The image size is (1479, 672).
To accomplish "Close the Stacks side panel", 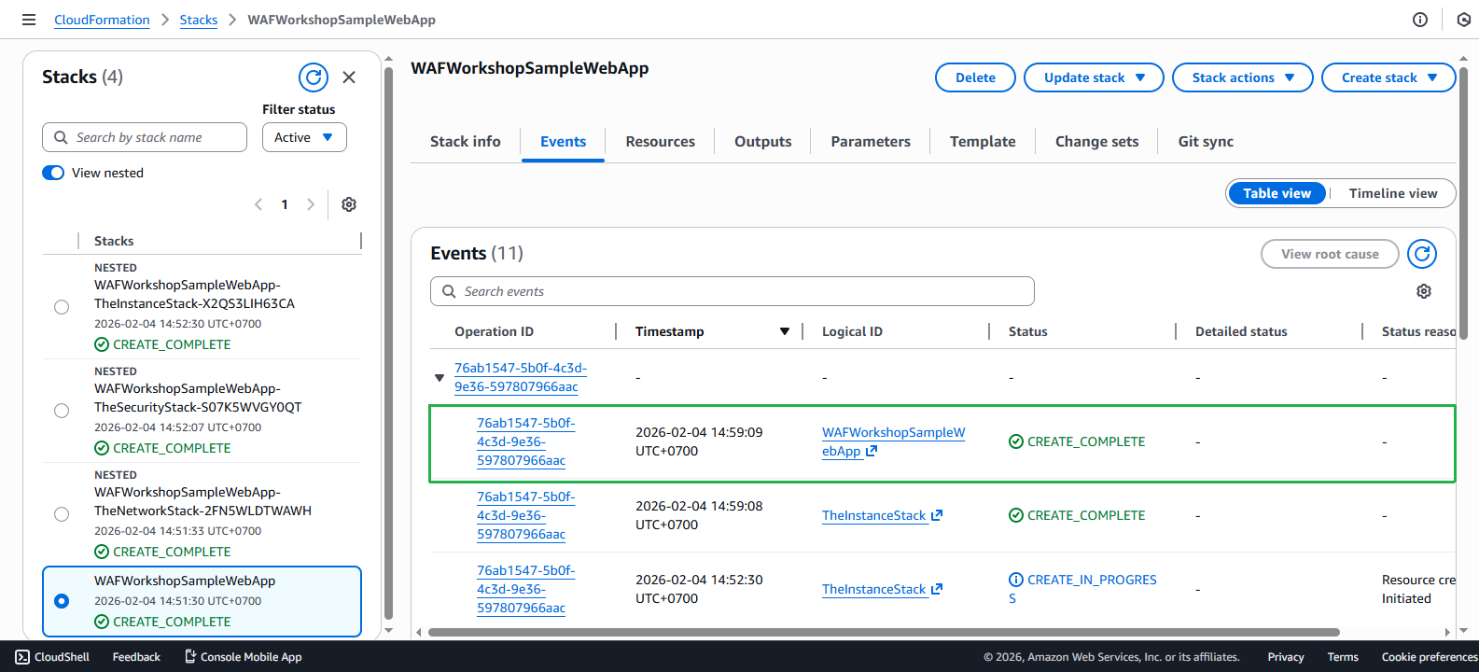I will pos(349,77).
